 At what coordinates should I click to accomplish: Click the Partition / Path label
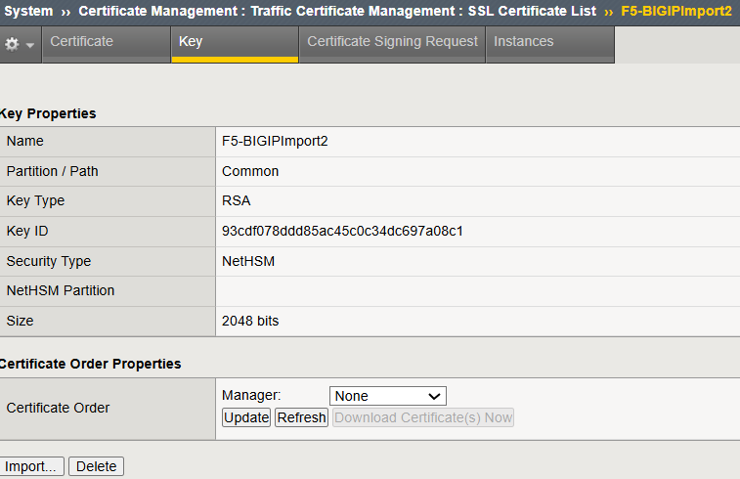(x=53, y=171)
